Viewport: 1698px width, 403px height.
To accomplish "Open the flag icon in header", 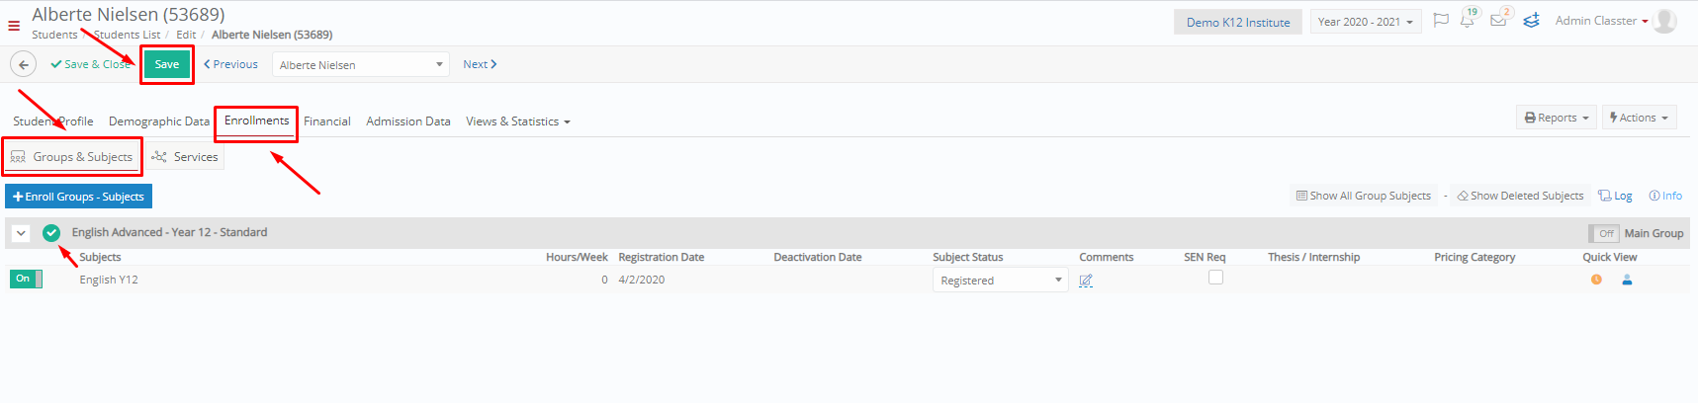I will [x=1441, y=21].
